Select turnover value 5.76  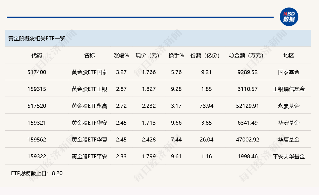(x=176, y=72)
